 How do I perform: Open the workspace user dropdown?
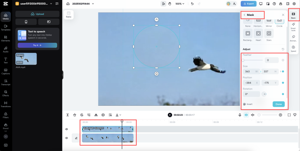point(51,4)
